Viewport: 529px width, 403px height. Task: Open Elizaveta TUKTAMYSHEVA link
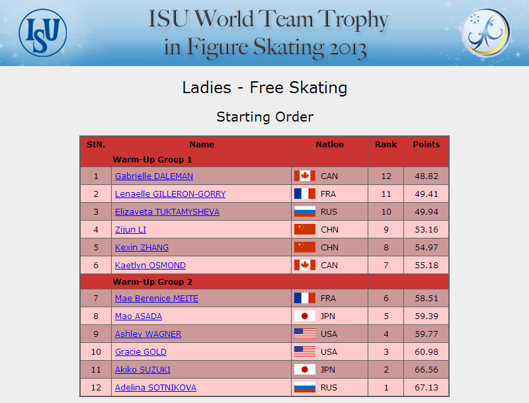pyautogui.click(x=167, y=212)
